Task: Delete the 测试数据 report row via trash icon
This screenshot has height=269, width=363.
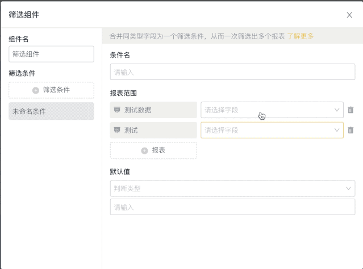Action: click(x=351, y=110)
